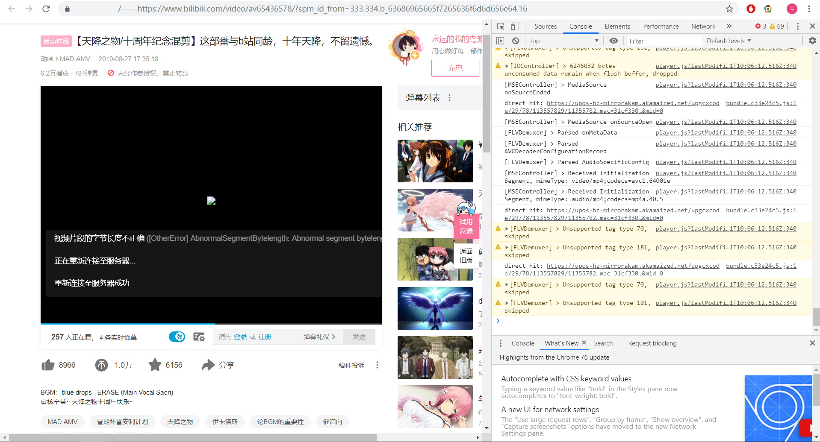This screenshot has width=820, height=442.
Task: Create a live expression with the eye icon
Action: pyautogui.click(x=614, y=41)
